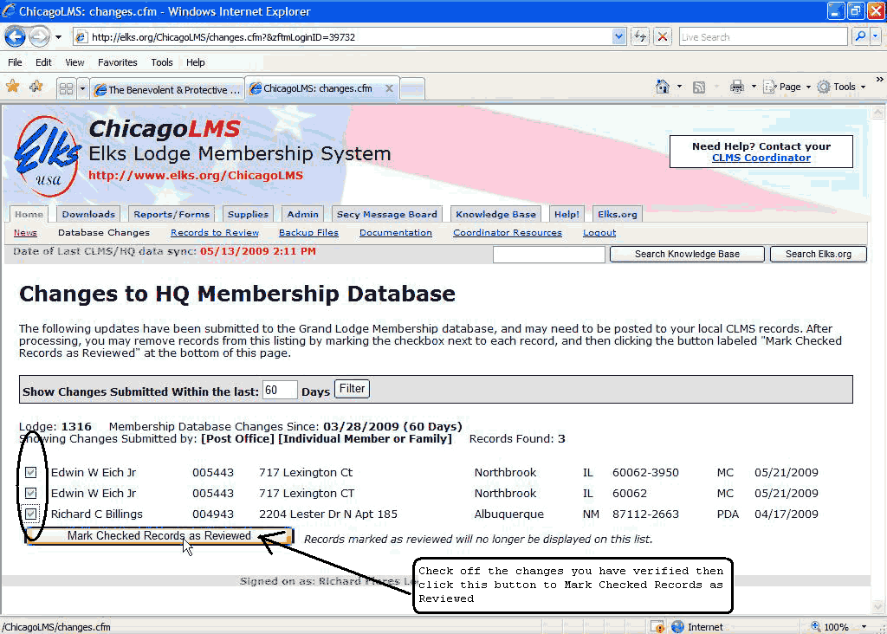Screen dimensions: 887x634
Task: Toggle checkbox for Edwin Eich 60062 record
Action: 31,494
